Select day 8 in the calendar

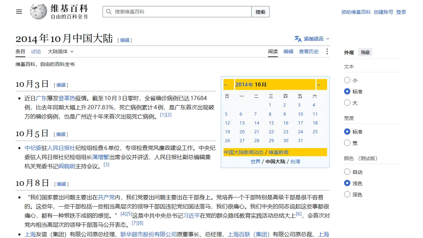click(x=270, y=114)
